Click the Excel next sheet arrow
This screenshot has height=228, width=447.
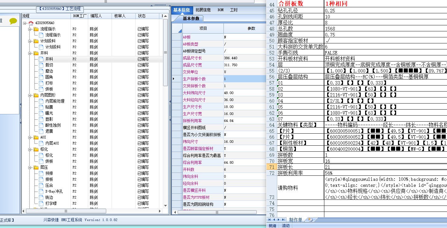pyautogui.click(x=278, y=219)
